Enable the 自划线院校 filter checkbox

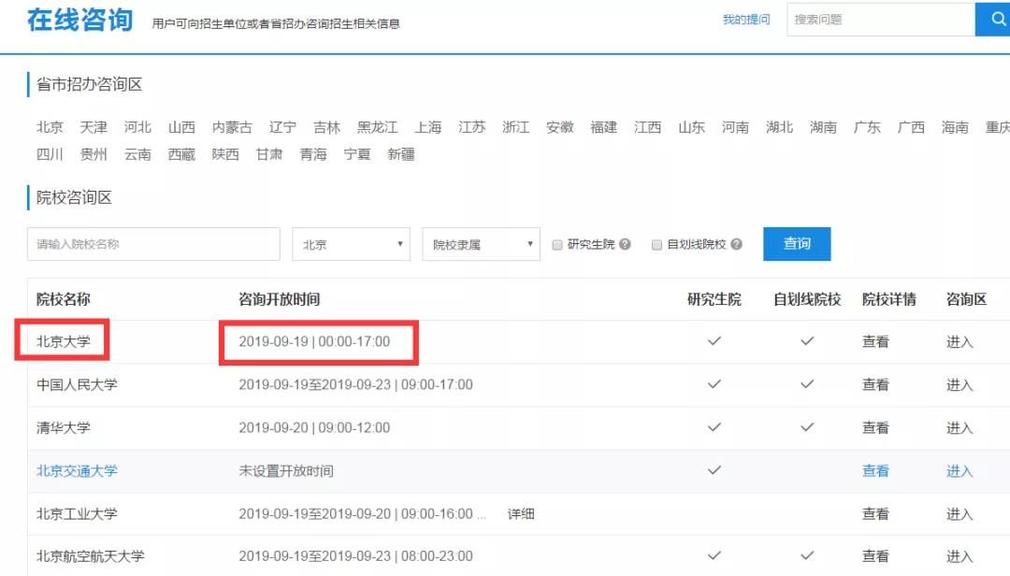[x=657, y=245]
